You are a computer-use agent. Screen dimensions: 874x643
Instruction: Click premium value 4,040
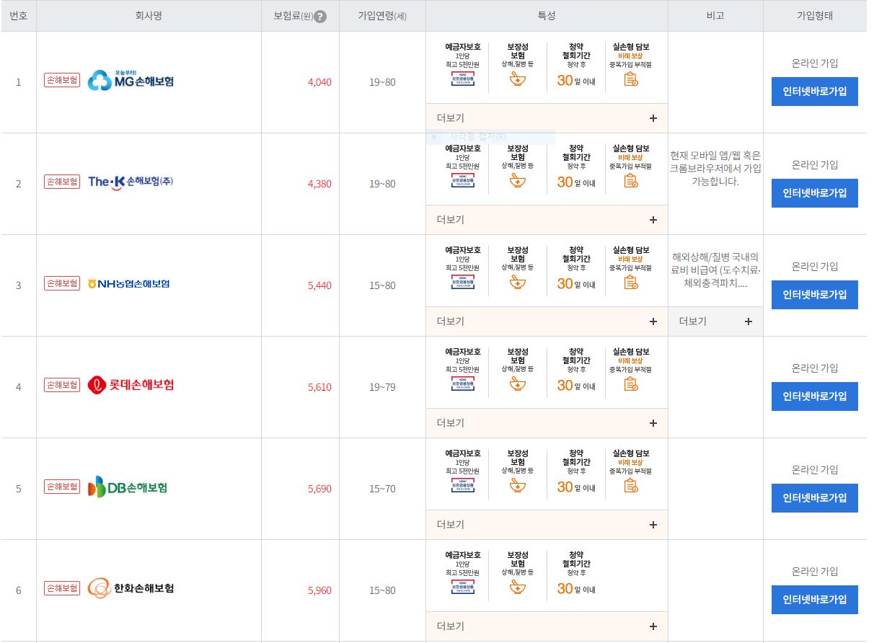pos(319,82)
